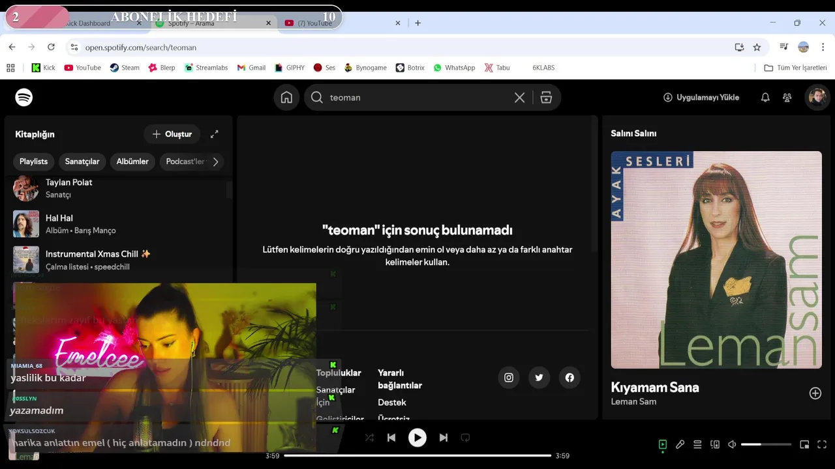Open Chrome install app icon
The height and width of the screenshot is (469, 835).
click(x=739, y=47)
